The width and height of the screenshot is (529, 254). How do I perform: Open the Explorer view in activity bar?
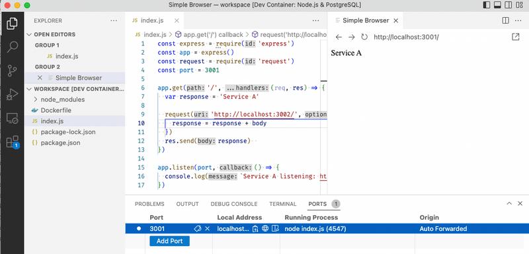[x=12, y=24]
